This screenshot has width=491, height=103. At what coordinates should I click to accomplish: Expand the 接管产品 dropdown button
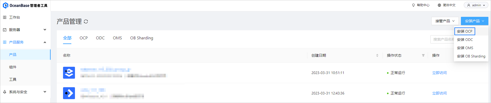point(445,21)
